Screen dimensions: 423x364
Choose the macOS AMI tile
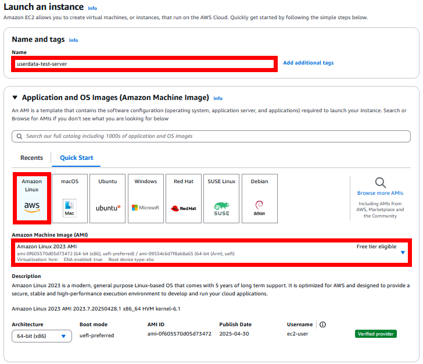tap(70, 198)
